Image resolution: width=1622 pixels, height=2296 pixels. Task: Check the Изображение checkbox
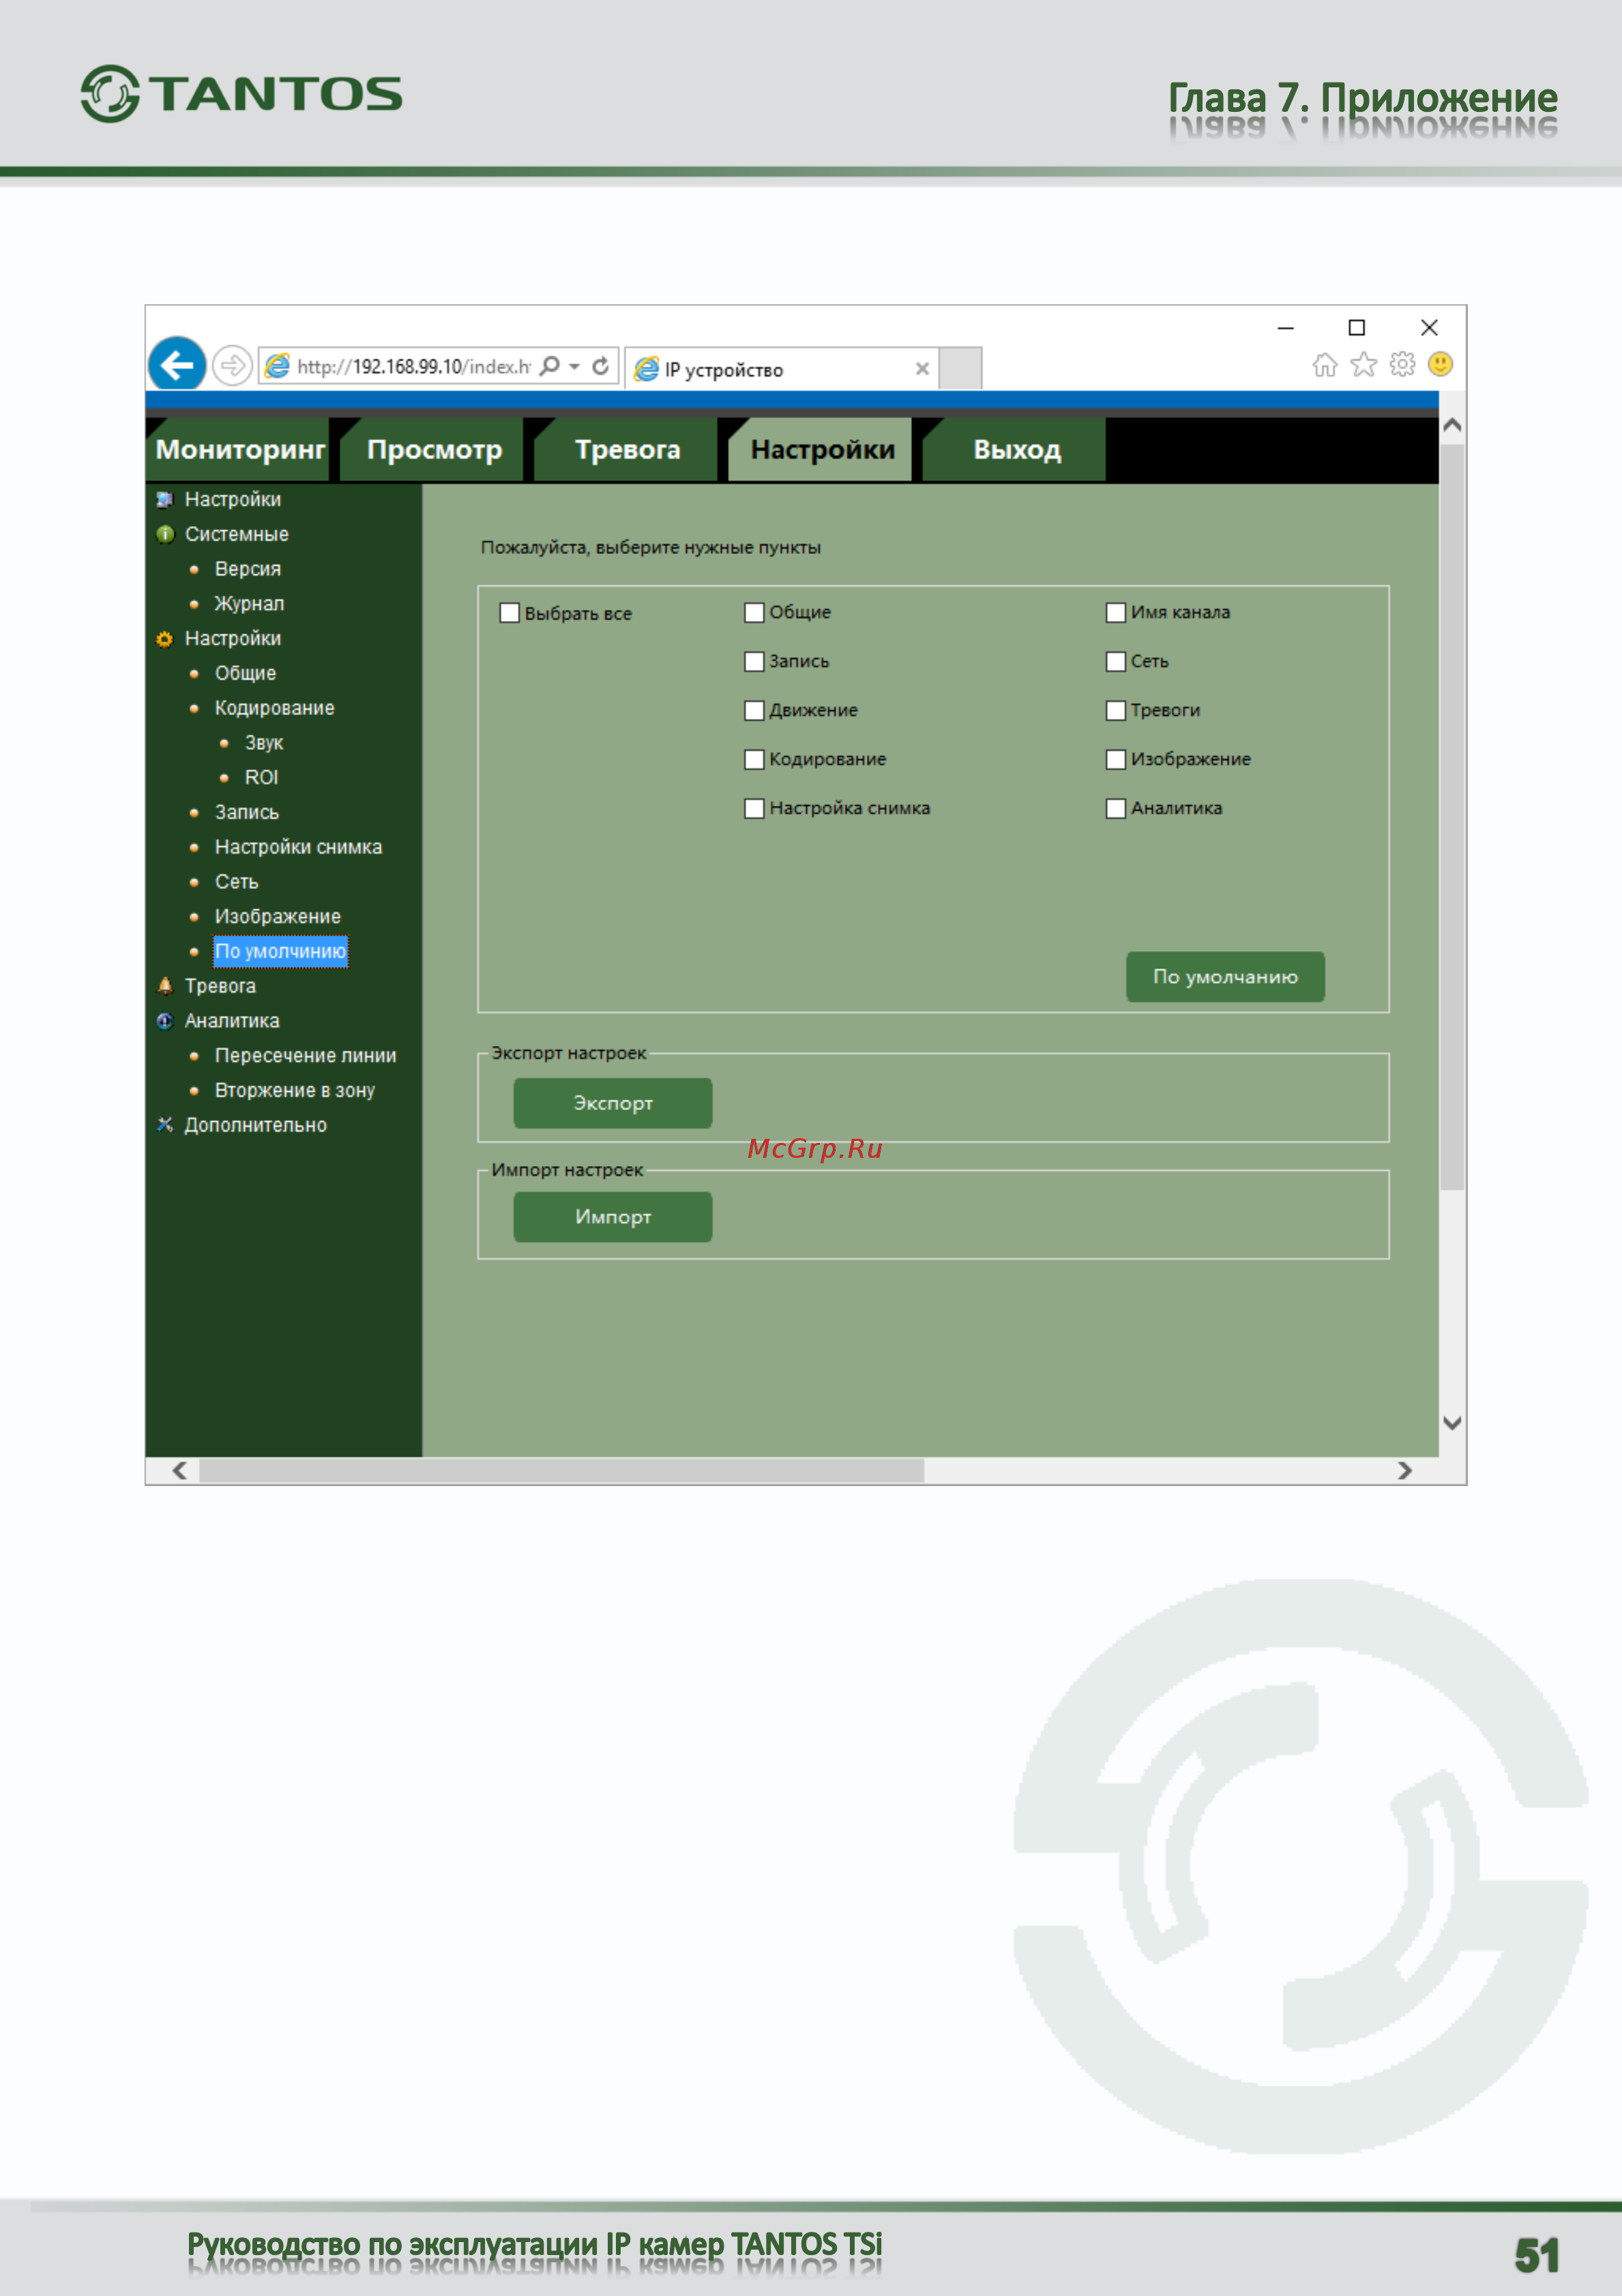click(1117, 760)
